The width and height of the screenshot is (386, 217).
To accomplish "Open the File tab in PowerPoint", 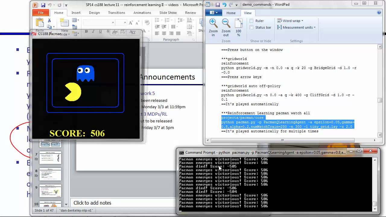I will click(x=41, y=13).
